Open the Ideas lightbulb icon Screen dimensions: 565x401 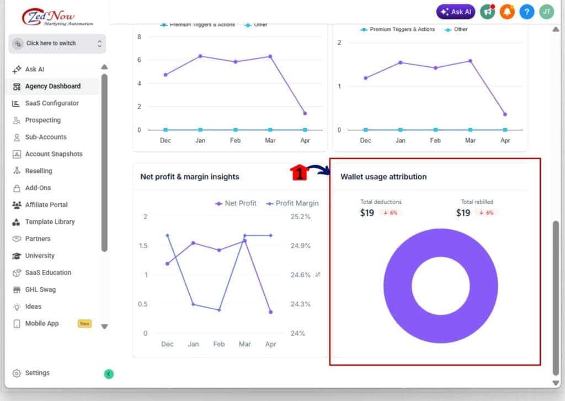point(17,307)
